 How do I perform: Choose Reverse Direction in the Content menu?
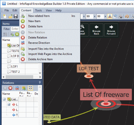[x=50, y=43]
